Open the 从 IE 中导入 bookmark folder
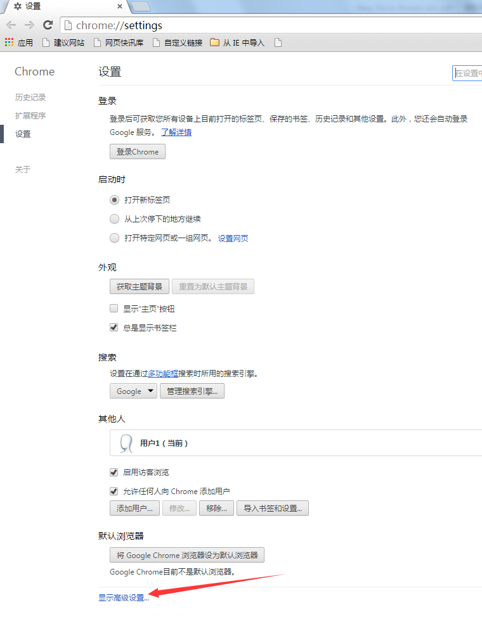Screen dimensions: 482x617 (x=237, y=43)
